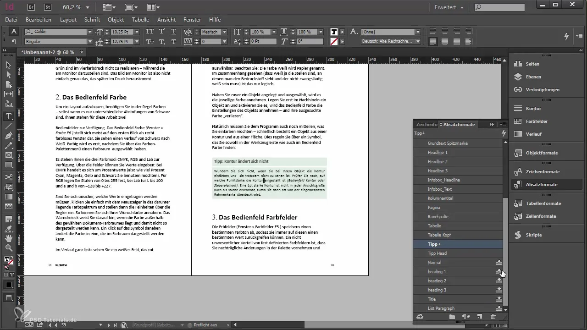Open font size 10,25 Pt dropdown
This screenshot has height=330, width=587.
pos(138,32)
